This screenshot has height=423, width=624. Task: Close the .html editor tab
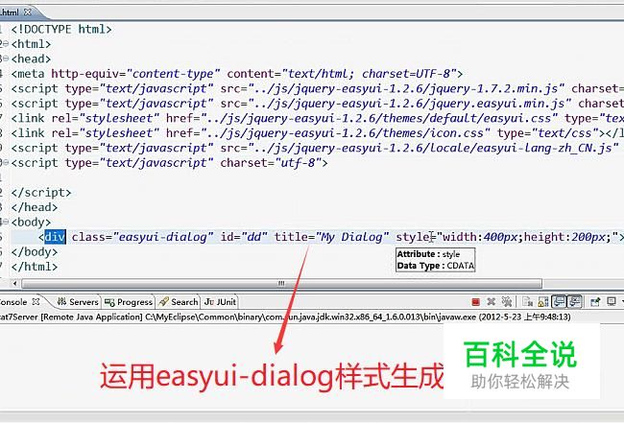(x=28, y=12)
